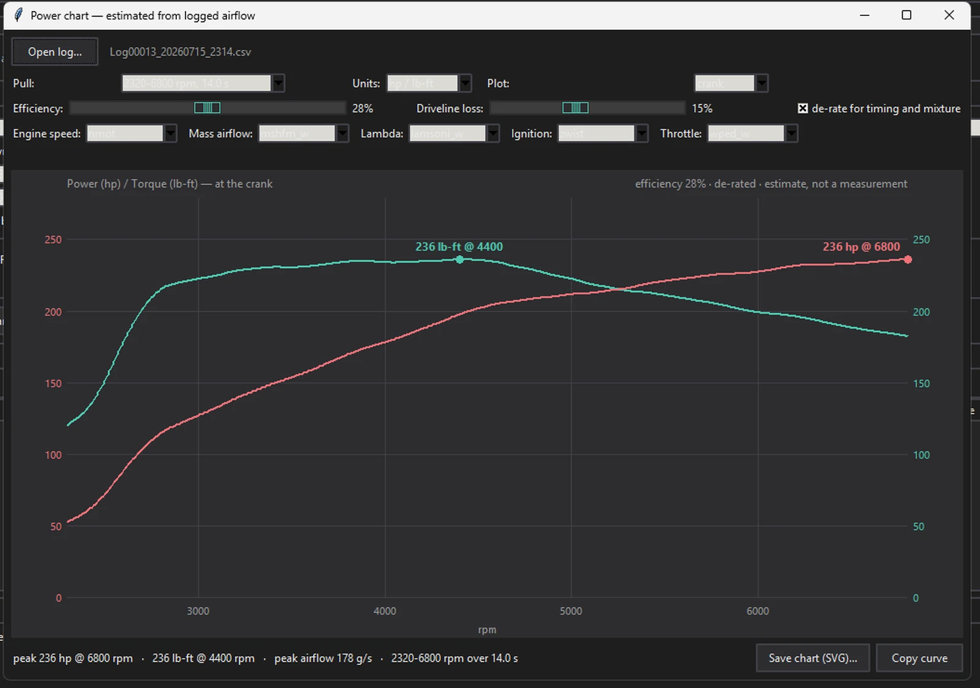Maximize the Power chart window
The width and height of the screenshot is (980, 688).
[907, 15]
